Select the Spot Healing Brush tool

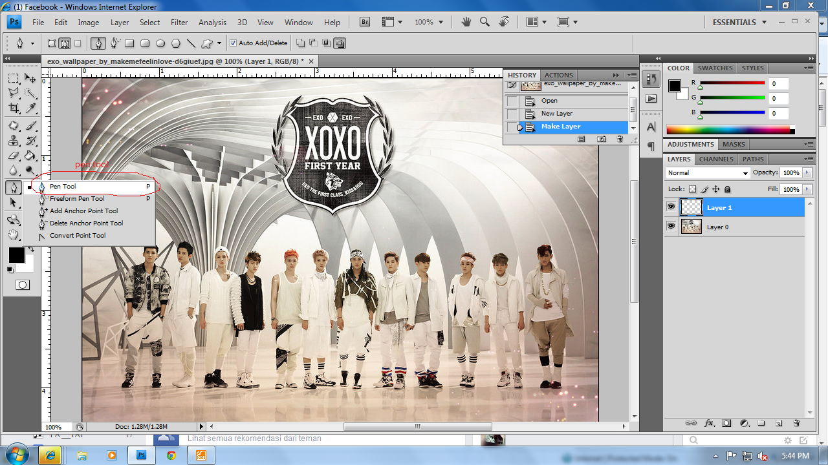point(14,126)
